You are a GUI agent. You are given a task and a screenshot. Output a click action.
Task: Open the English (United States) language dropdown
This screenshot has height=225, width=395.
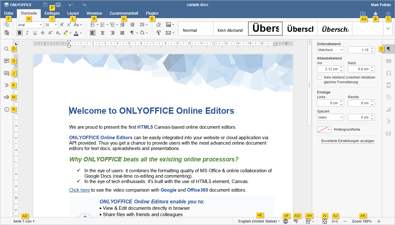click(x=259, y=222)
